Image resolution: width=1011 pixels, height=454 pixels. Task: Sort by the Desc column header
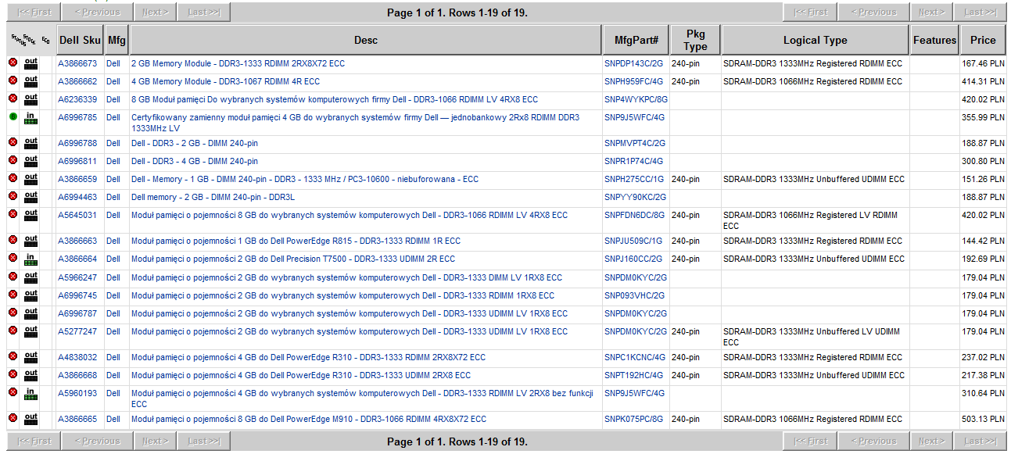pos(365,40)
